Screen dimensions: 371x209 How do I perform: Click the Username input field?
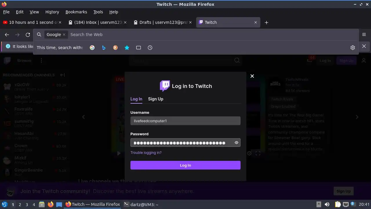pos(185,121)
